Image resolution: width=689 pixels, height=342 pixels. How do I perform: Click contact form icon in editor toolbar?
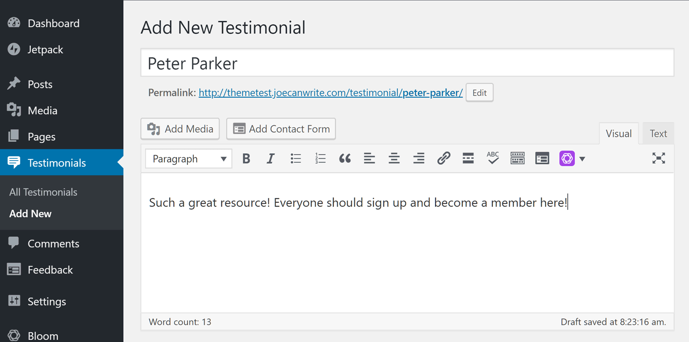pos(542,159)
